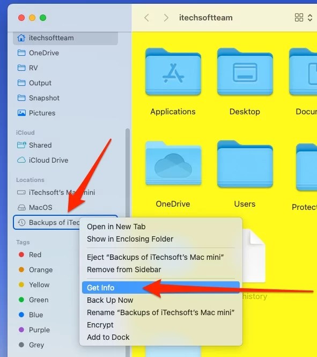Open the Desktop folder icon

[245, 71]
